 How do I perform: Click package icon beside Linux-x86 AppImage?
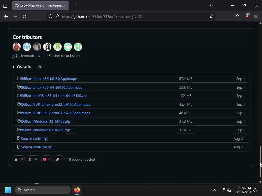click(19, 78)
